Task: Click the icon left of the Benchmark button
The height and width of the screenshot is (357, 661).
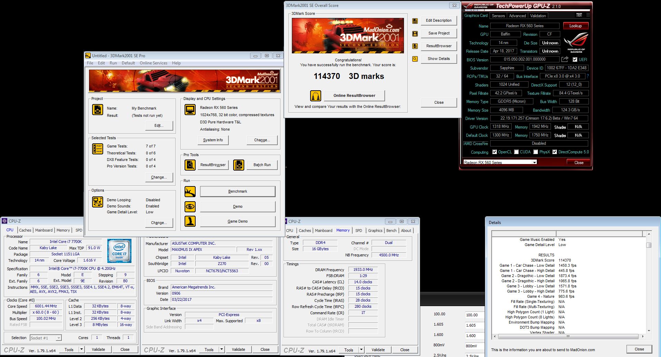Action: coord(190,192)
